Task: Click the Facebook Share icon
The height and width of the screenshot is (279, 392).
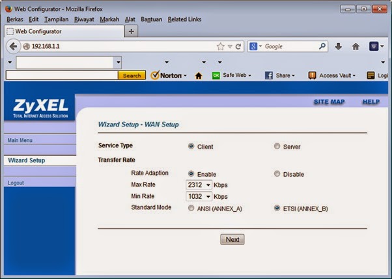Action: tap(269, 76)
